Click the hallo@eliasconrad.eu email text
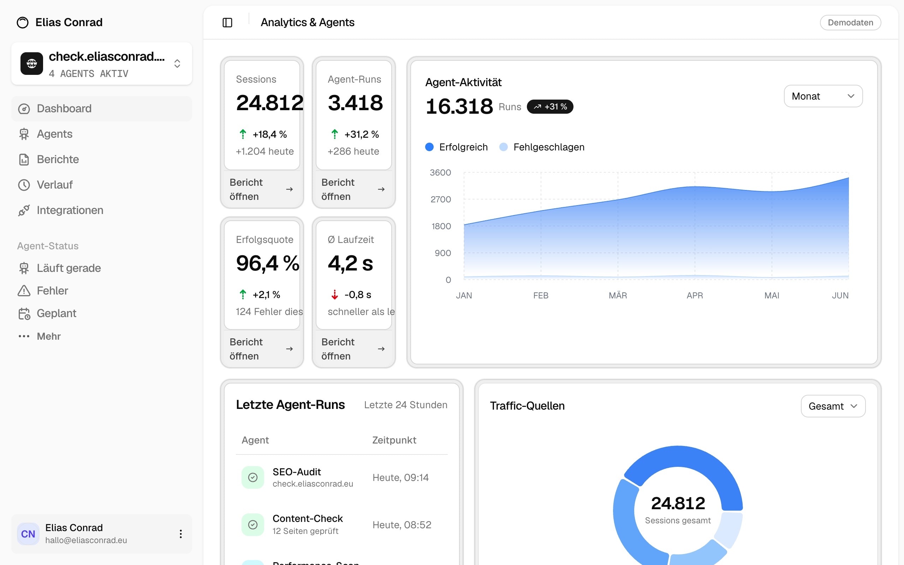Screen dimensions: 904x565 [86, 540]
